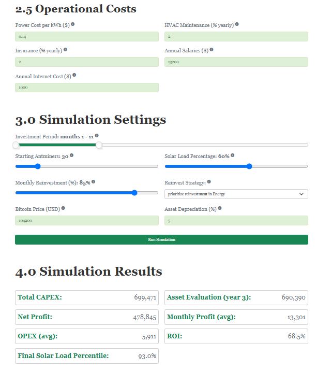This screenshot has height=371, width=332.
Task: Click info icon next to Reinvest Strategy
Action: (209, 182)
